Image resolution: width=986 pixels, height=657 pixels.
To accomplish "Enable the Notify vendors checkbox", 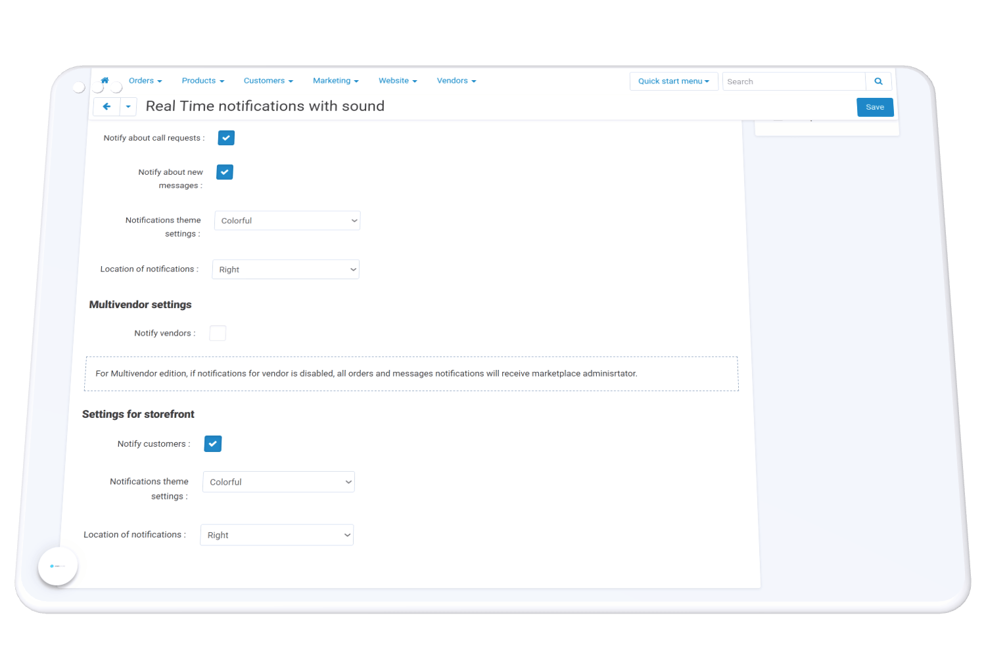I will click(218, 333).
